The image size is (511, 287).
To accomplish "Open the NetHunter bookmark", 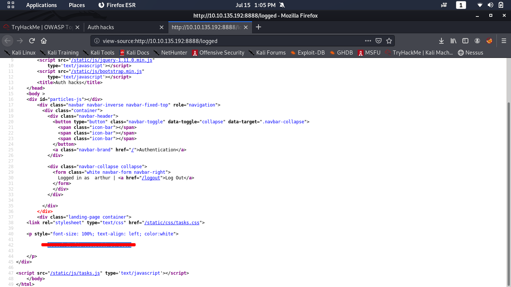I will pos(170,53).
